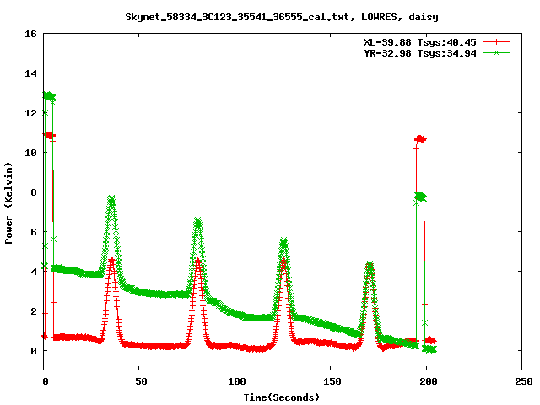Click the green calibration plateau near 13 Kelvin at start
Viewport: 540px width, 405px height.
tap(49, 95)
